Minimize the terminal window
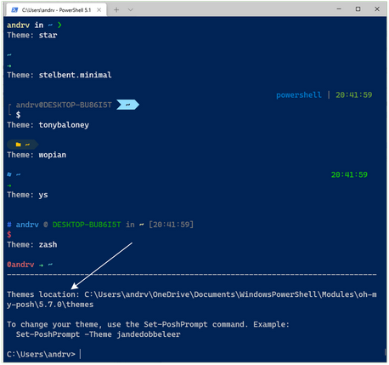The height and width of the screenshot is (365, 389). 339,9
